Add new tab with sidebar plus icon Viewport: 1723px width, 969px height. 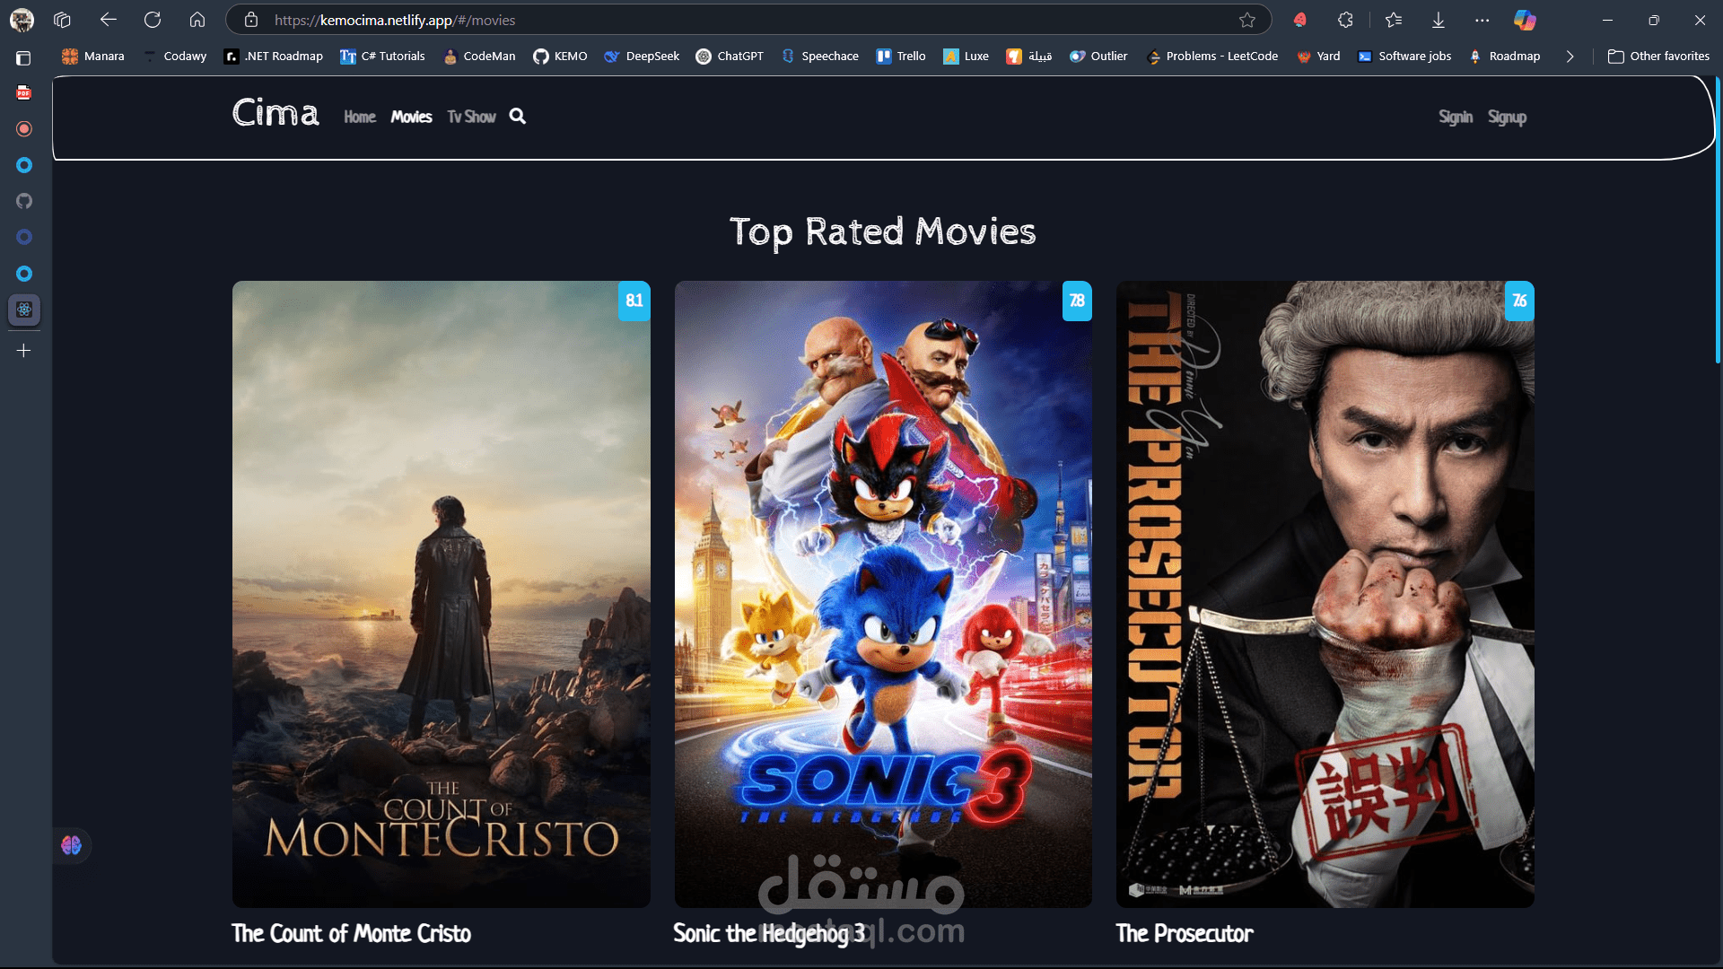pyautogui.click(x=24, y=351)
